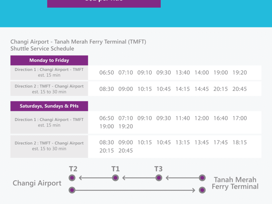Click the left circle on the lower route line
Viewport: 272px width, 204px height.
point(72,190)
